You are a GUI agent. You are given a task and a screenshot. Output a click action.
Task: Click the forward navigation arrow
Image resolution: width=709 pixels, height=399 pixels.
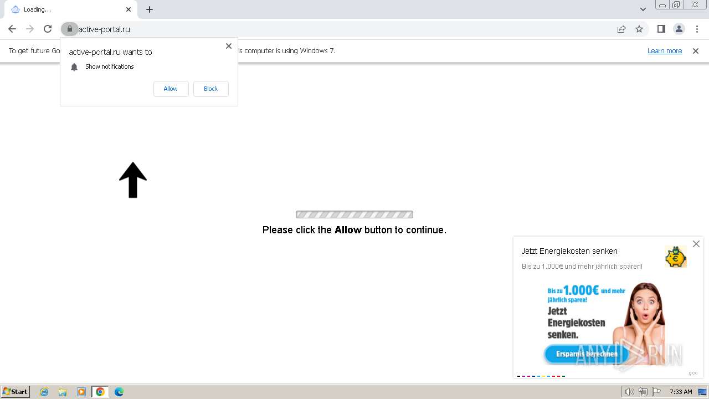[x=30, y=29]
